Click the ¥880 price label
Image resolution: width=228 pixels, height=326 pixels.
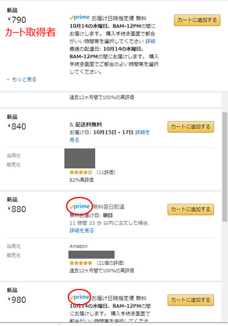(x=17, y=209)
